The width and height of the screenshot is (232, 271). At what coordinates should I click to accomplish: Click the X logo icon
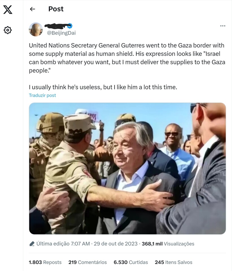point(8,10)
